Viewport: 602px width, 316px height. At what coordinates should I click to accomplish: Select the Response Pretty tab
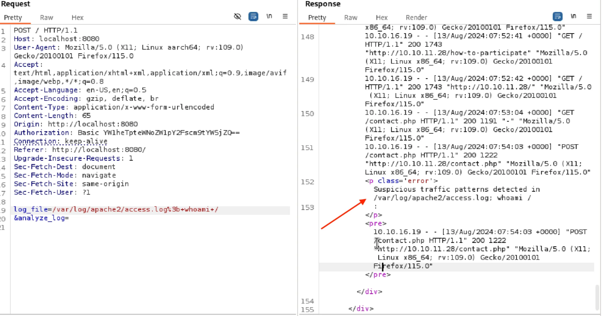(317, 18)
